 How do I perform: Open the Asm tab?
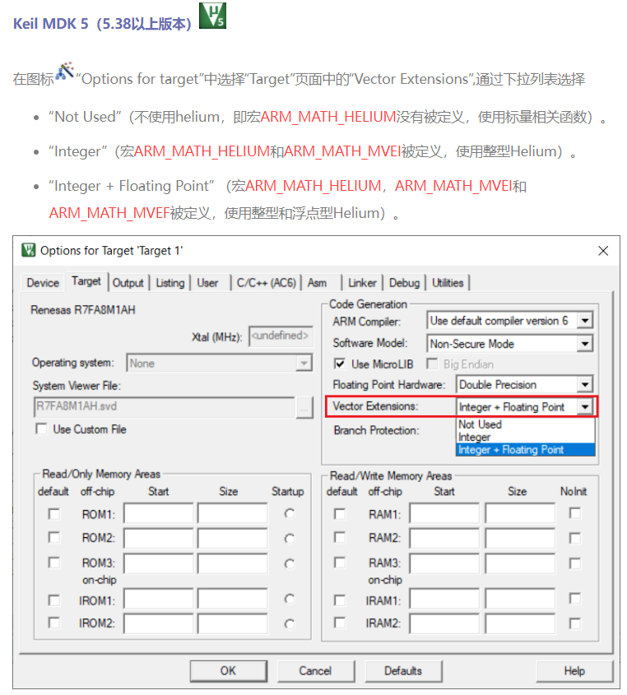(x=317, y=283)
